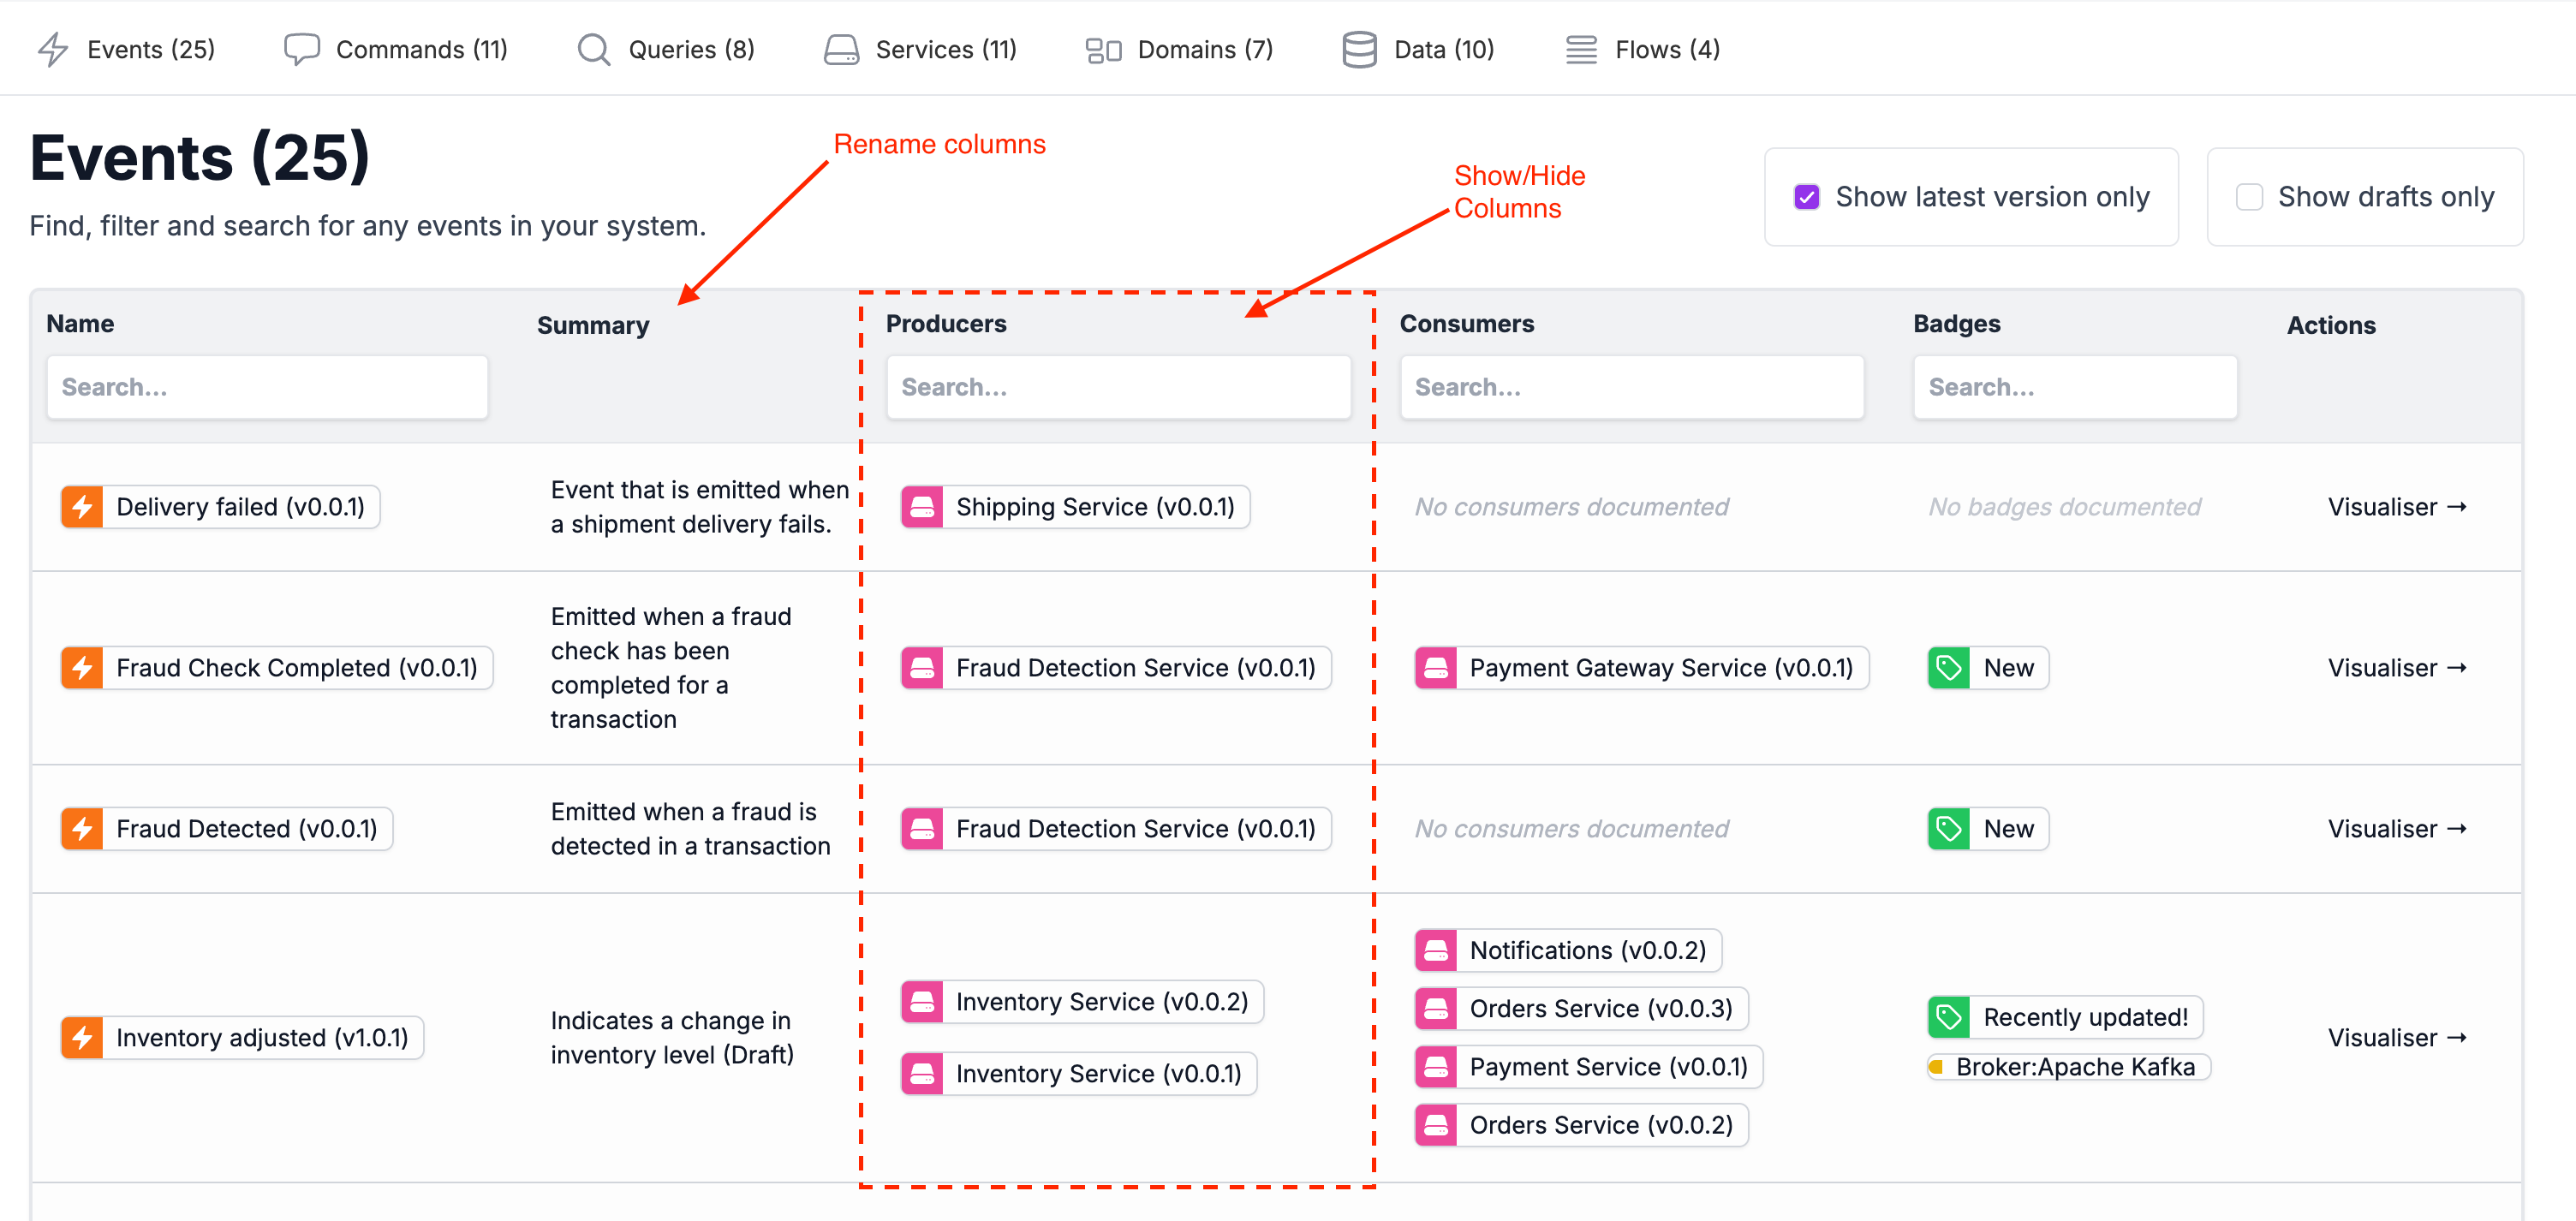Click the Recently updated! badge
The width and height of the screenshot is (2576, 1221).
point(2084,1017)
